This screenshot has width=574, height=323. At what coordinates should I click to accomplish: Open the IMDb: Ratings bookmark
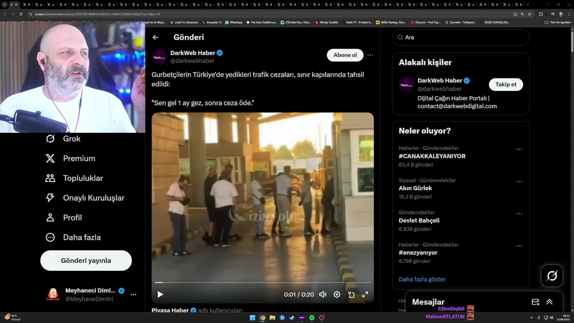click(x=391, y=22)
